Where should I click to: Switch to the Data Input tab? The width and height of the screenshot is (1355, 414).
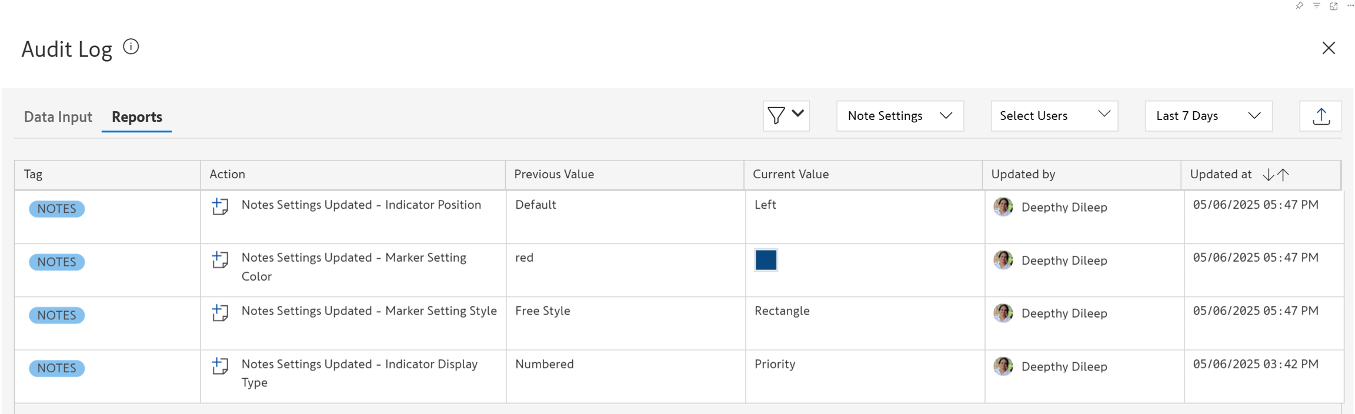pos(58,117)
